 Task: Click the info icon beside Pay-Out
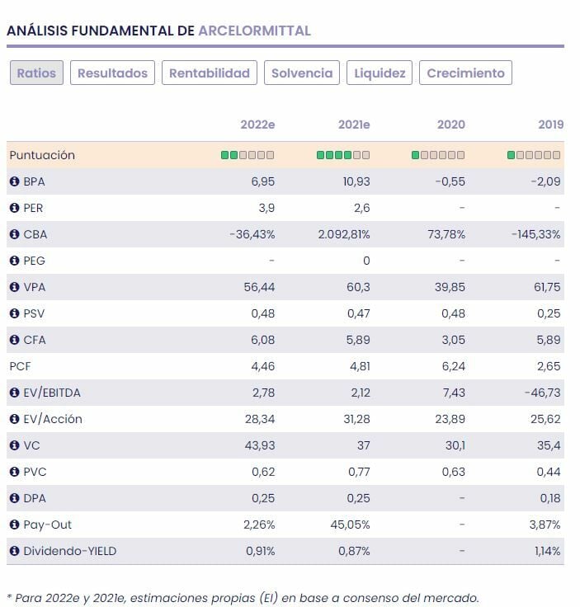click(x=14, y=525)
